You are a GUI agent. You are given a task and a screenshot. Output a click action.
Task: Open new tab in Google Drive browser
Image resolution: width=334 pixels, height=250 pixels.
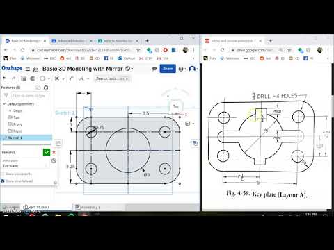click(x=270, y=41)
